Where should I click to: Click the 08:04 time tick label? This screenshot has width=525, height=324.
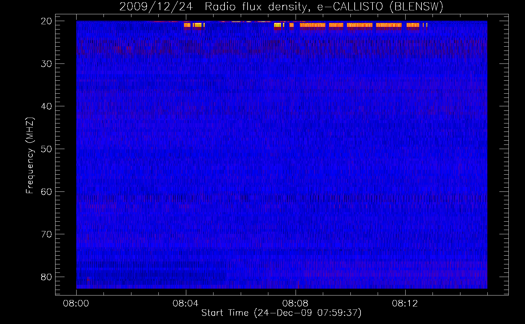pos(186,304)
